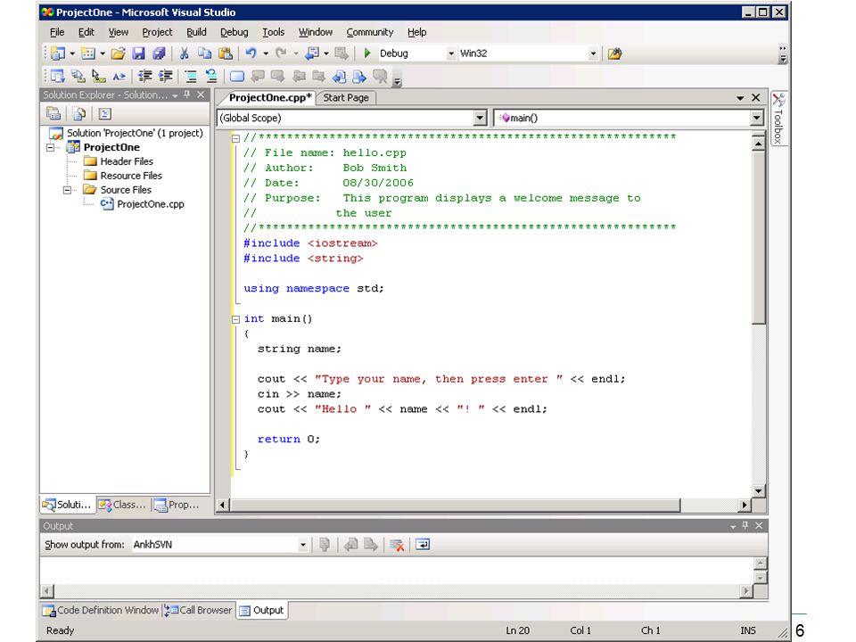The image size is (856, 642).
Task: Open the main() members dropdown
Action: click(756, 118)
